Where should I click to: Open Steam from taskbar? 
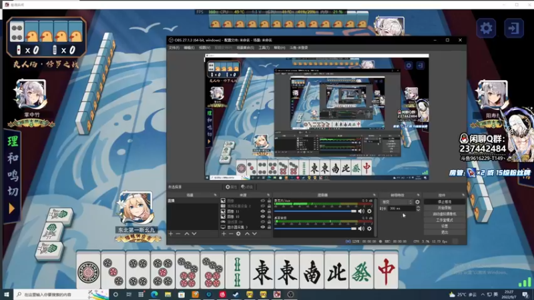point(236,295)
